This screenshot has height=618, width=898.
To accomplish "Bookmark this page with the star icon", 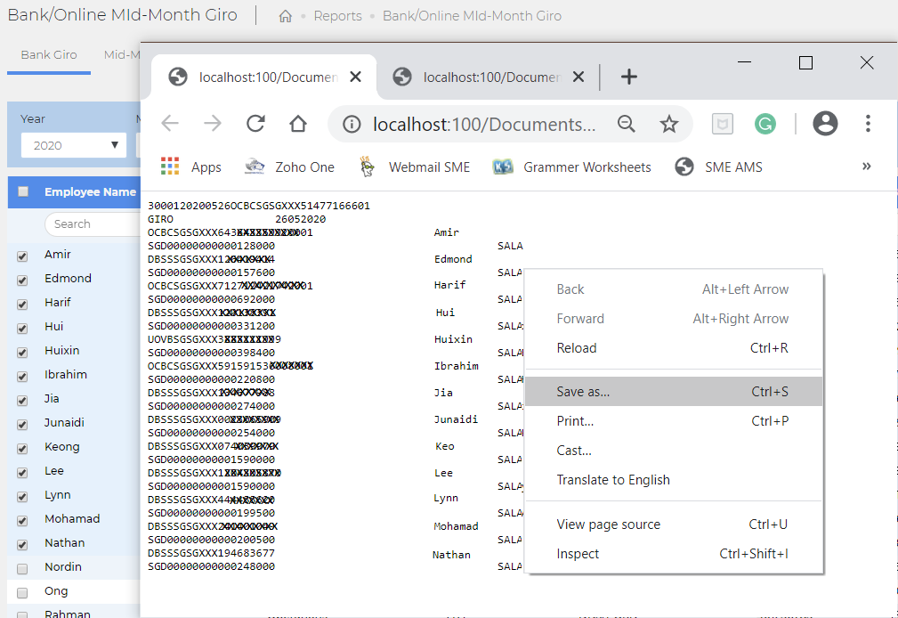I will click(669, 124).
